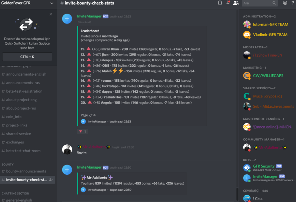
Task: Show pinned messages icon
Action: [228, 3]
